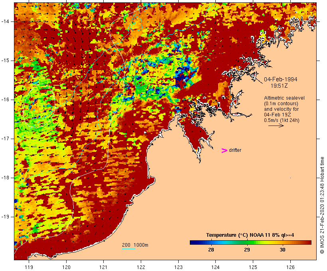
Task: Click the longitude axis label 124
Action: (215, 267)
